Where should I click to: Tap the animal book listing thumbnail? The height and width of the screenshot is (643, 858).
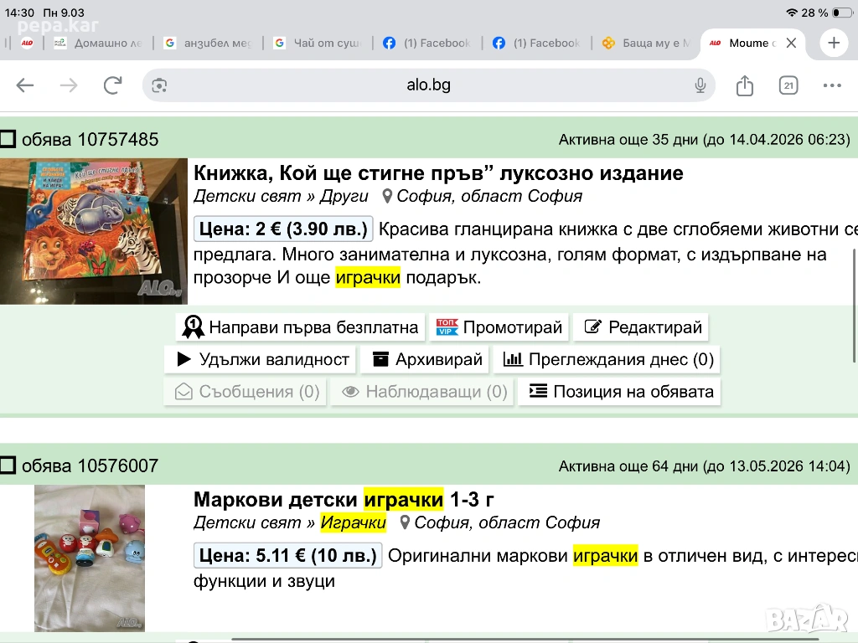point(94,231)
